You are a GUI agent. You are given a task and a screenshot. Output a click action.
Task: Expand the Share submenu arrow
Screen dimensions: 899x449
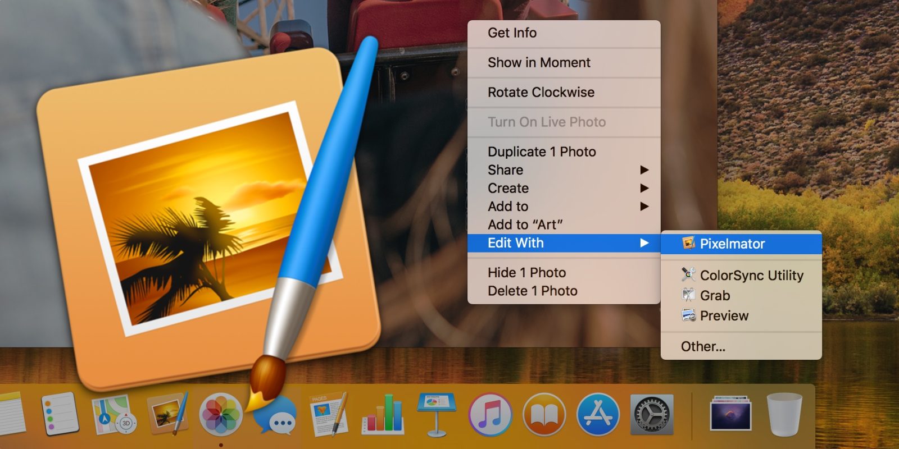tap(644, 170)
